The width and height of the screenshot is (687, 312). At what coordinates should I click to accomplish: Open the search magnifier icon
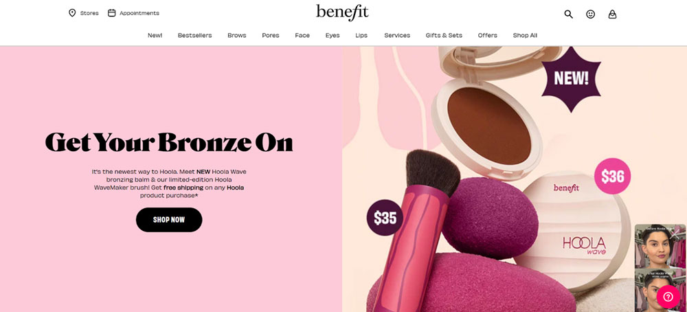pyautogui.click(x=568, y=14)
